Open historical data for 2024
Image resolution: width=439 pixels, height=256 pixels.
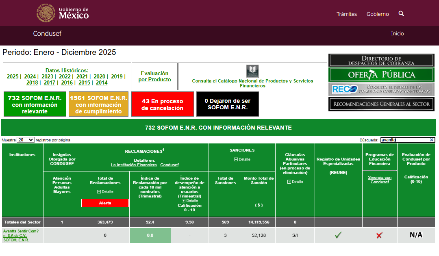[x=30, y=77]
